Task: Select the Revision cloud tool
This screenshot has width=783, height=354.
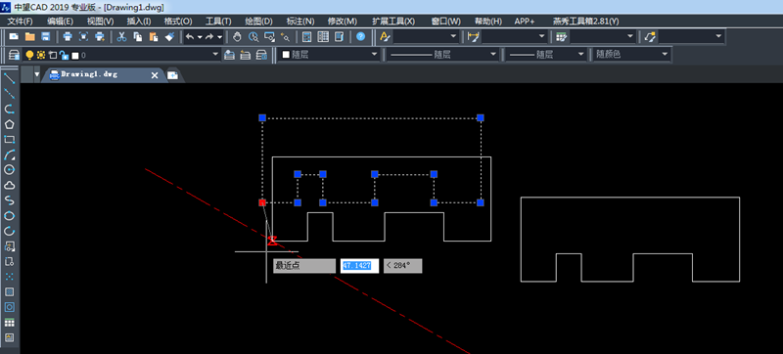Action: tap(9, 185)
